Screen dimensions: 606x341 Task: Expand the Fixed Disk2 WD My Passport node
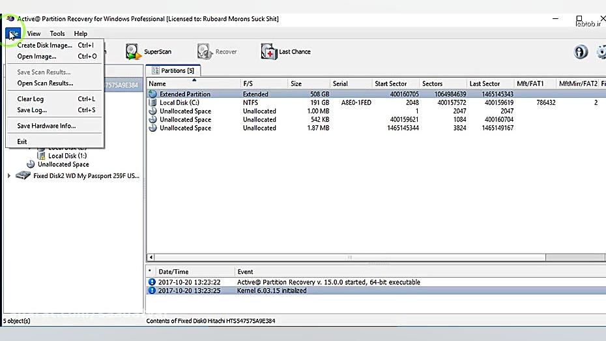pos(9,176)
